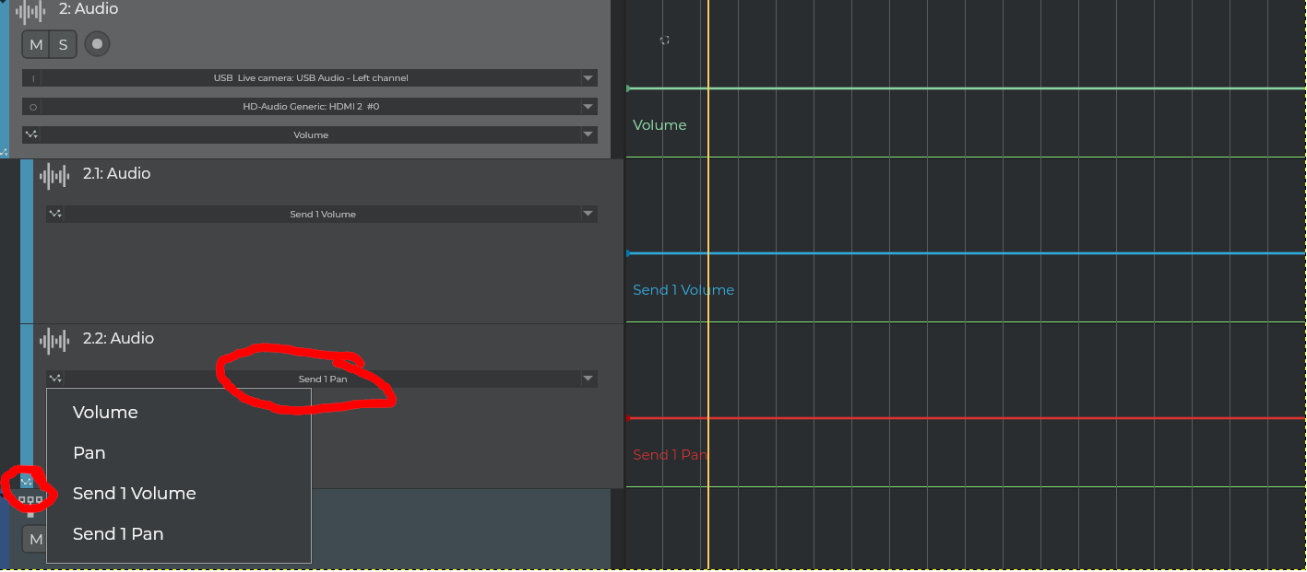Click output icon left of HD-Audio Generic
This screenshot has height=572, width=1307.
click(32, 107)
